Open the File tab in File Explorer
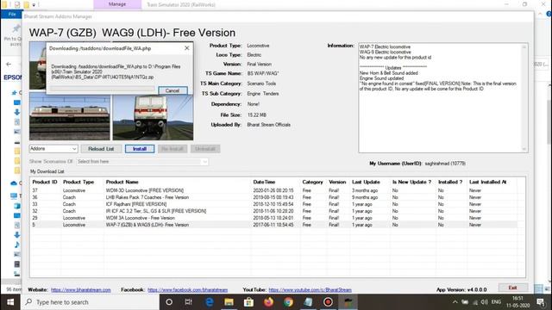Viewport: 552px width, 310px height. click(12, 14)
